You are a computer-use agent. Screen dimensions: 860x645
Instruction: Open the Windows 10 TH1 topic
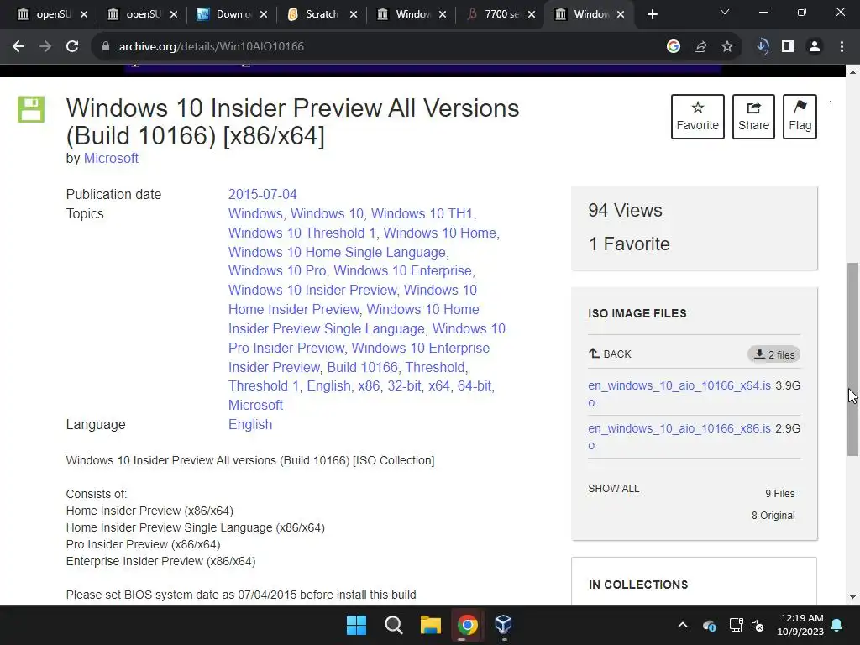point(422,213)
